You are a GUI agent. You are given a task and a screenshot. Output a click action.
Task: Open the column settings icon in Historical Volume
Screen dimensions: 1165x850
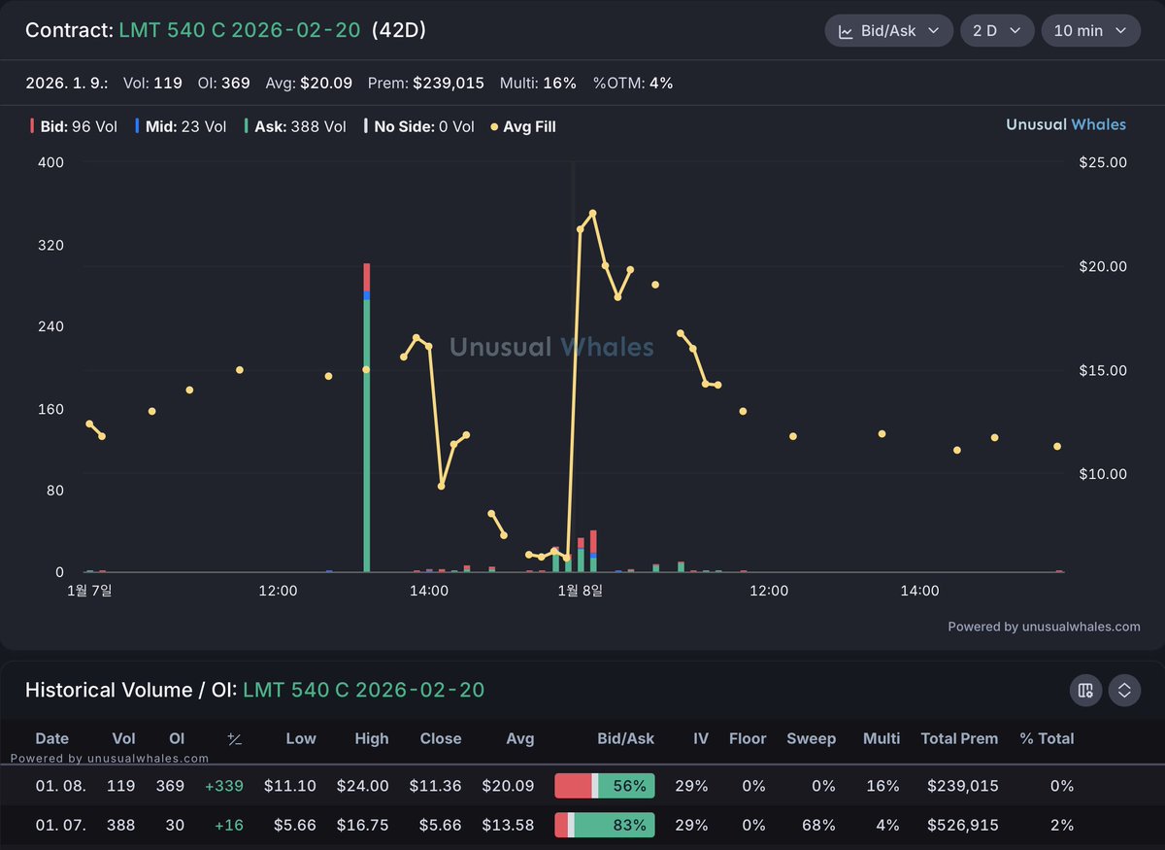(x=1085, y=691)
